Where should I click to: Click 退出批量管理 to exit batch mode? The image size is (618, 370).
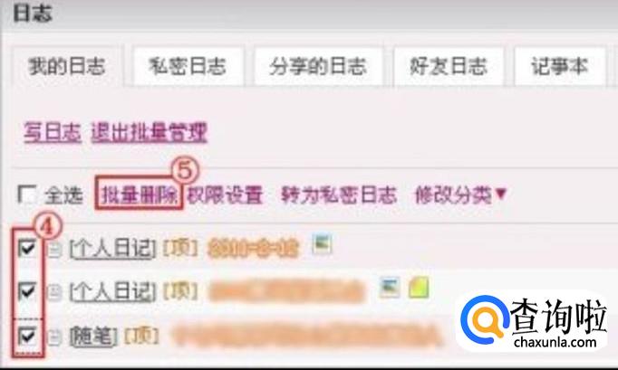point(149,132)
